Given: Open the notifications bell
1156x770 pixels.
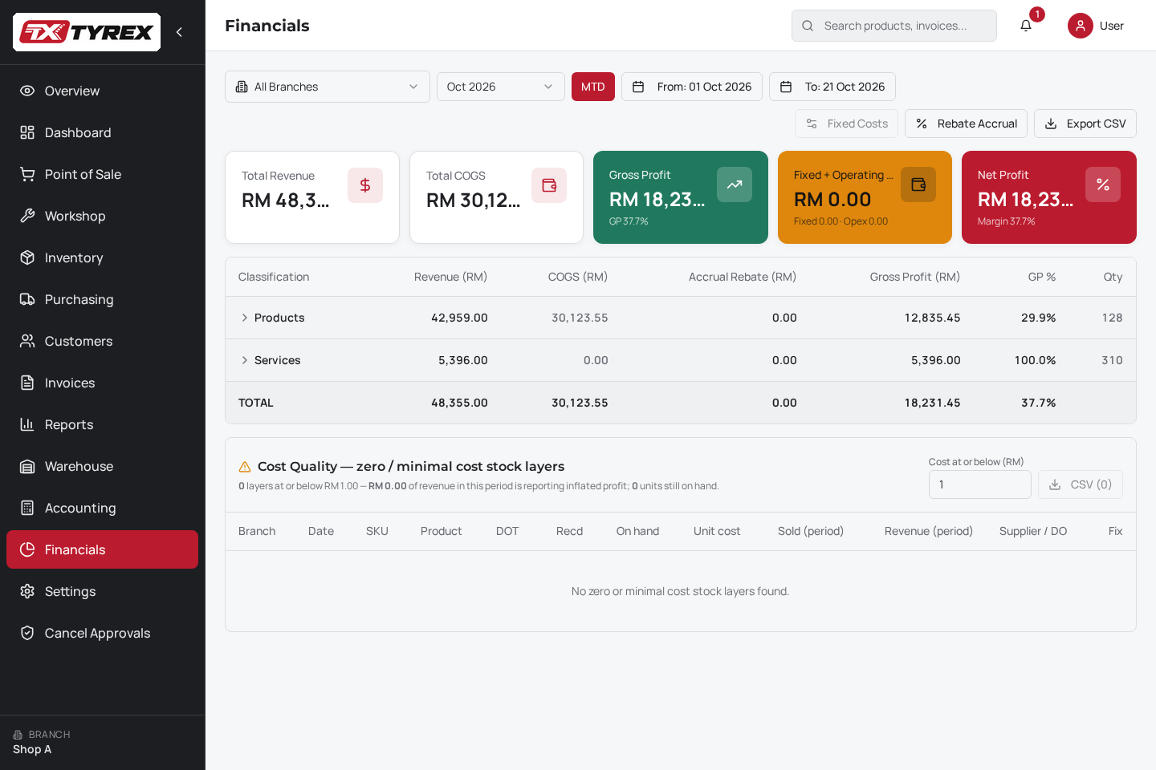Looking at the screenshot, I should [1026, 26].
